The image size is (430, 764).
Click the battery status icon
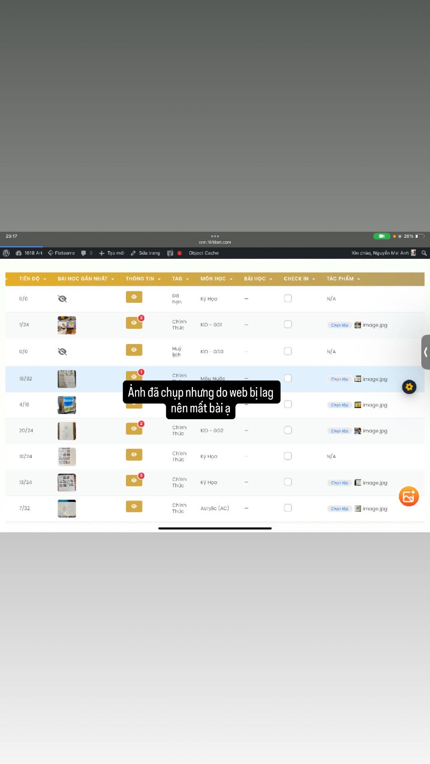pos(420,236)
